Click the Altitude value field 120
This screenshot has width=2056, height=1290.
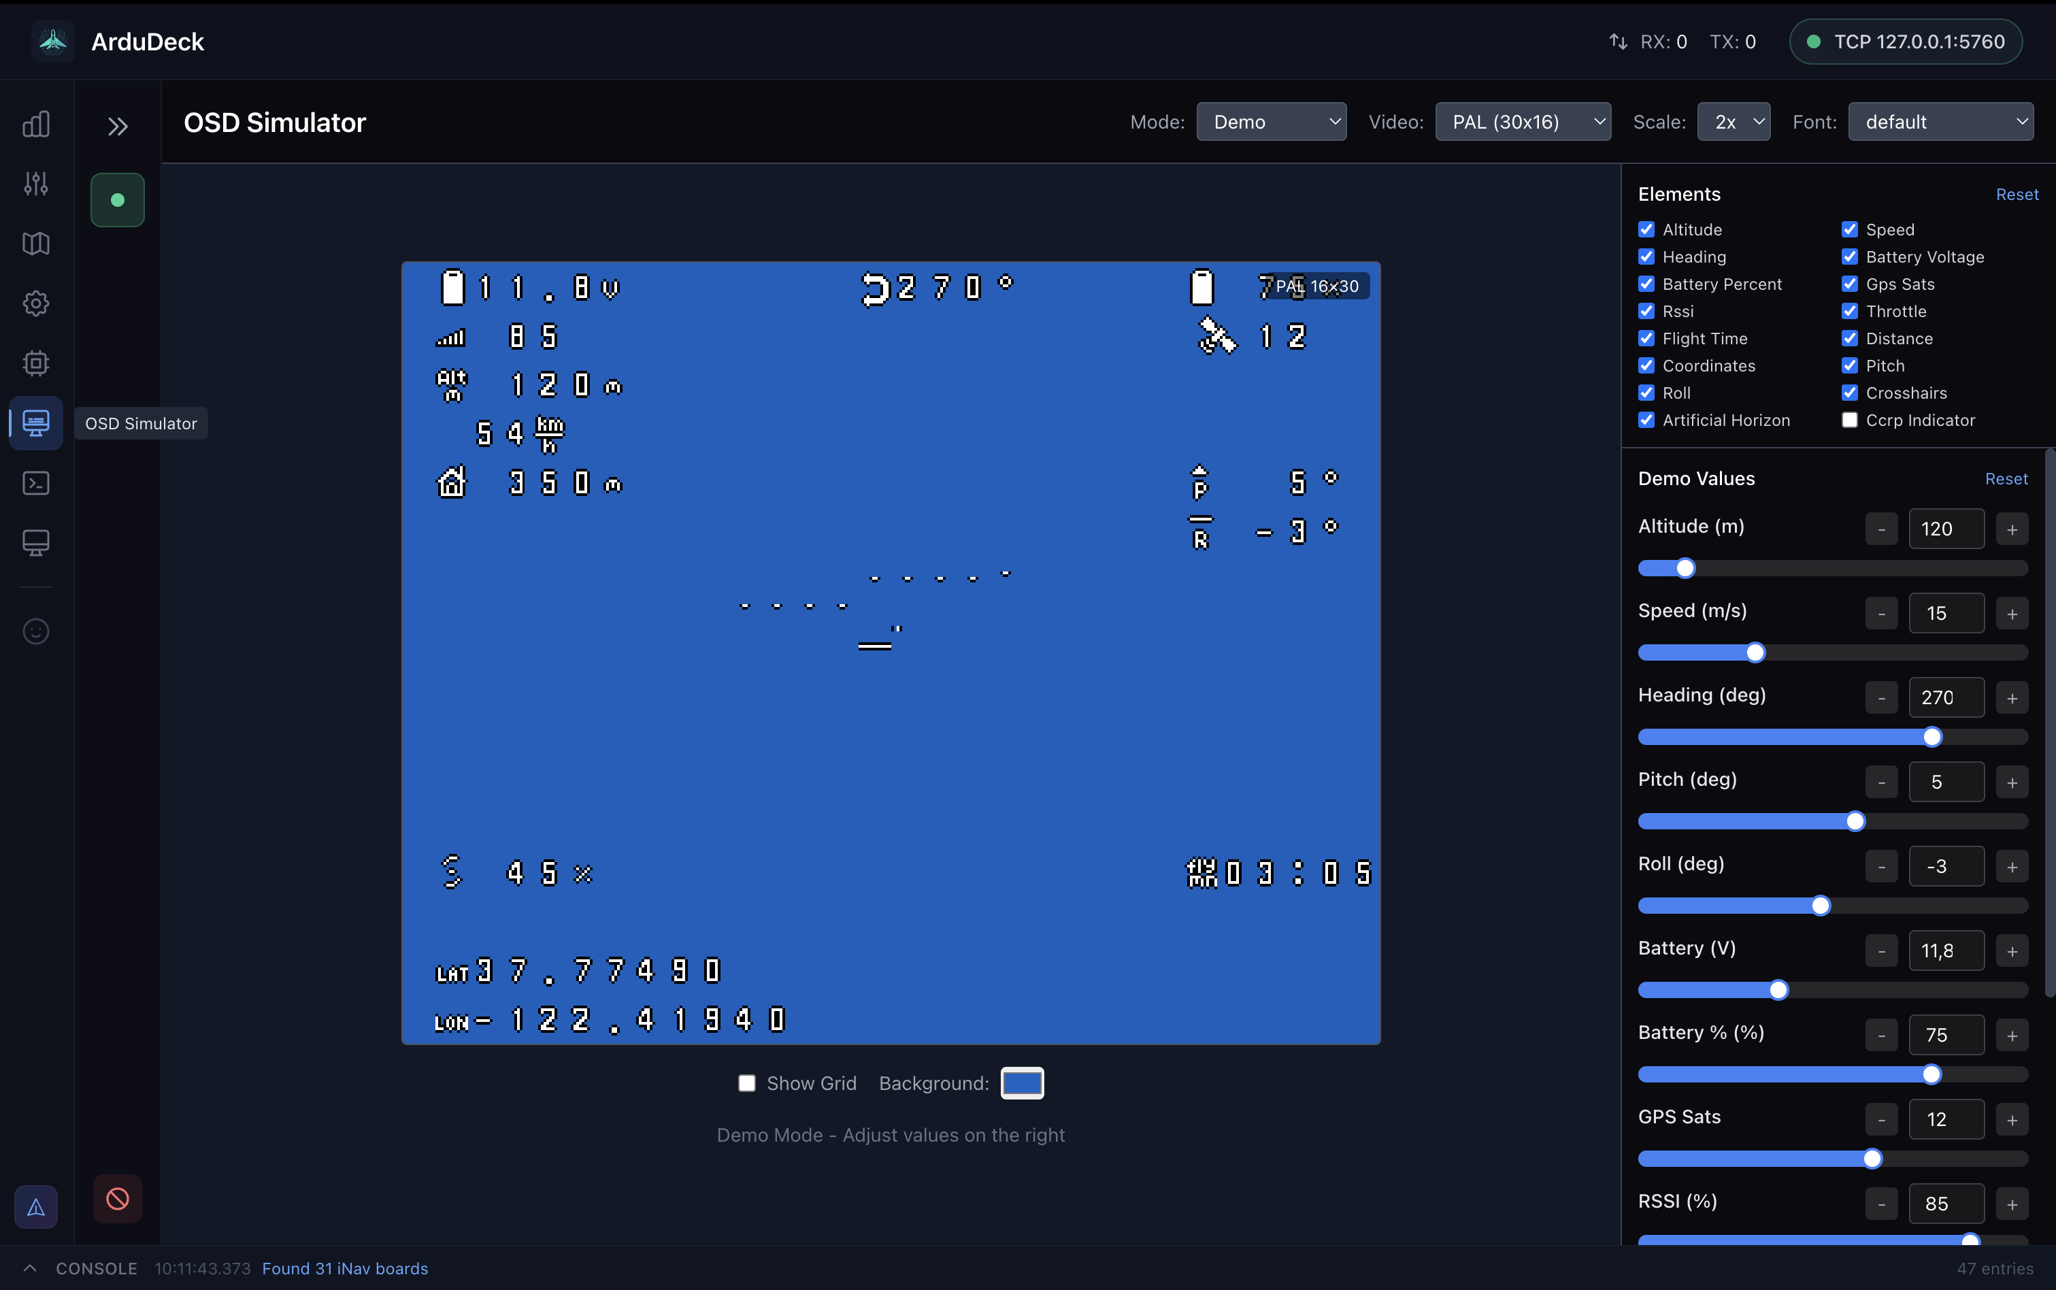point(1946,529)
